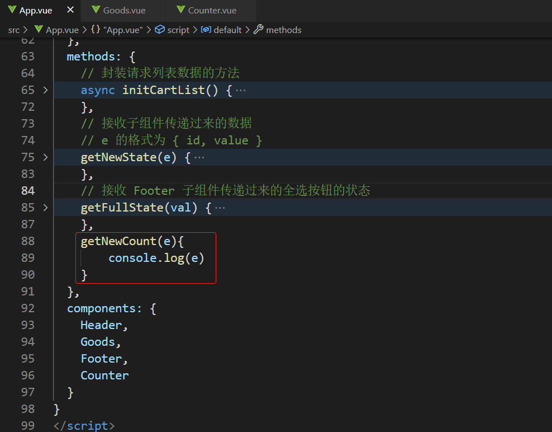Close the App.vue tab
This screenshot has height=432, width=552.
coord(70,10)
